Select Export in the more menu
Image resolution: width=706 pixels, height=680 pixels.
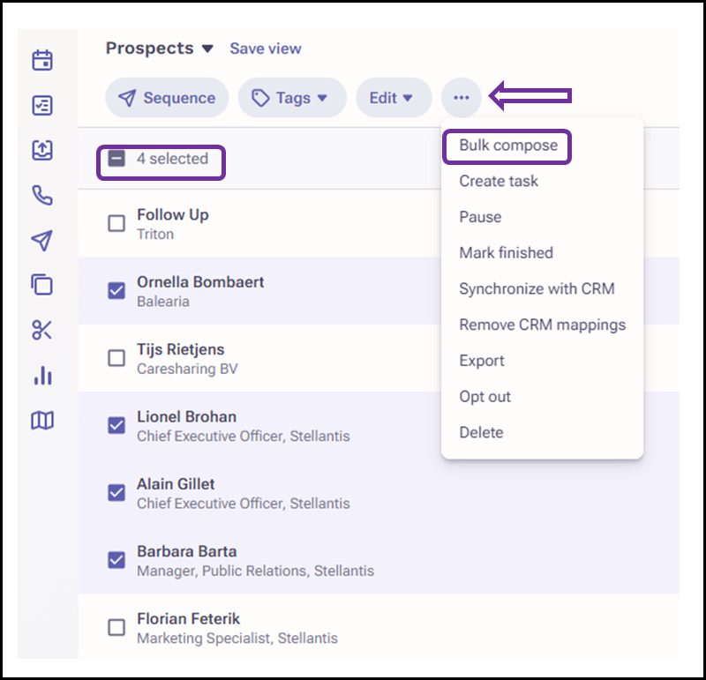[x=481, y=361]
